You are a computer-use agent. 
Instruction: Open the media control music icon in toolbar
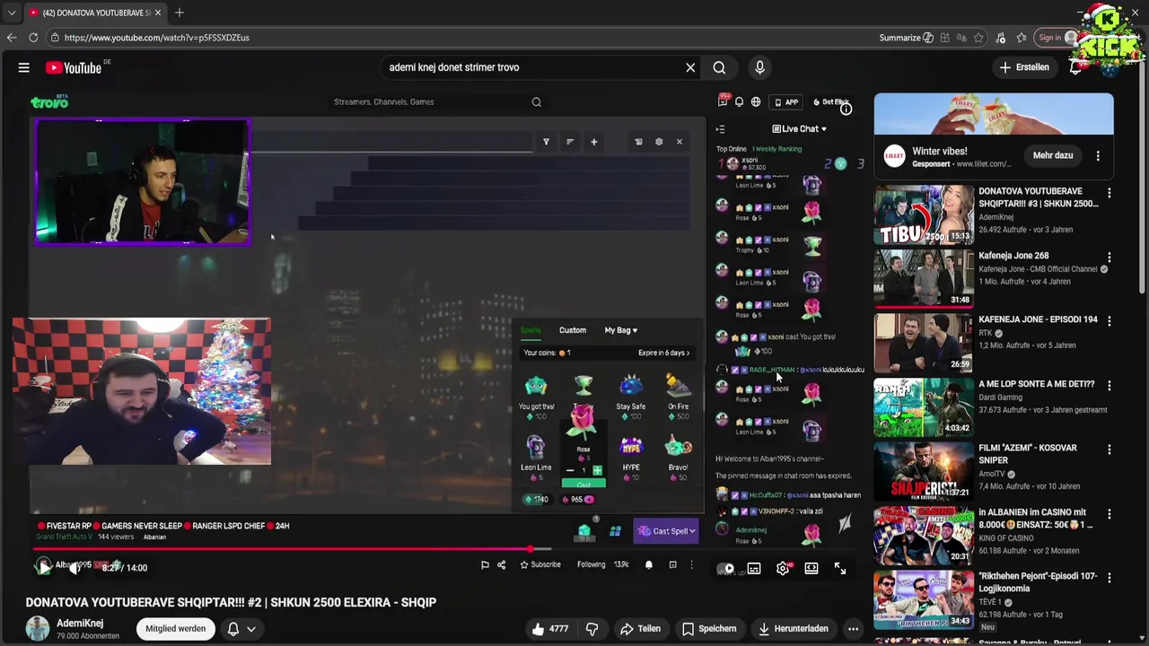tap(1001, 38)
